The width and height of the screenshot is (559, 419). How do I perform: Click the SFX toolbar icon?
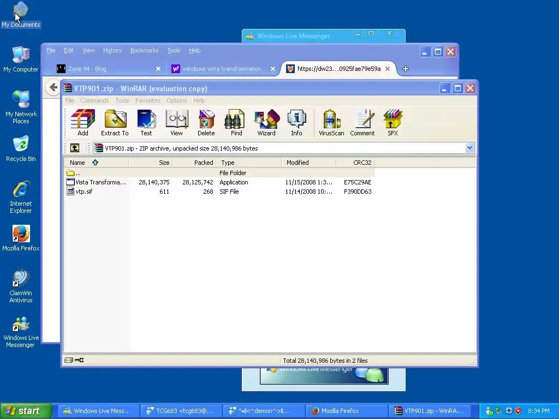point(393,123)
